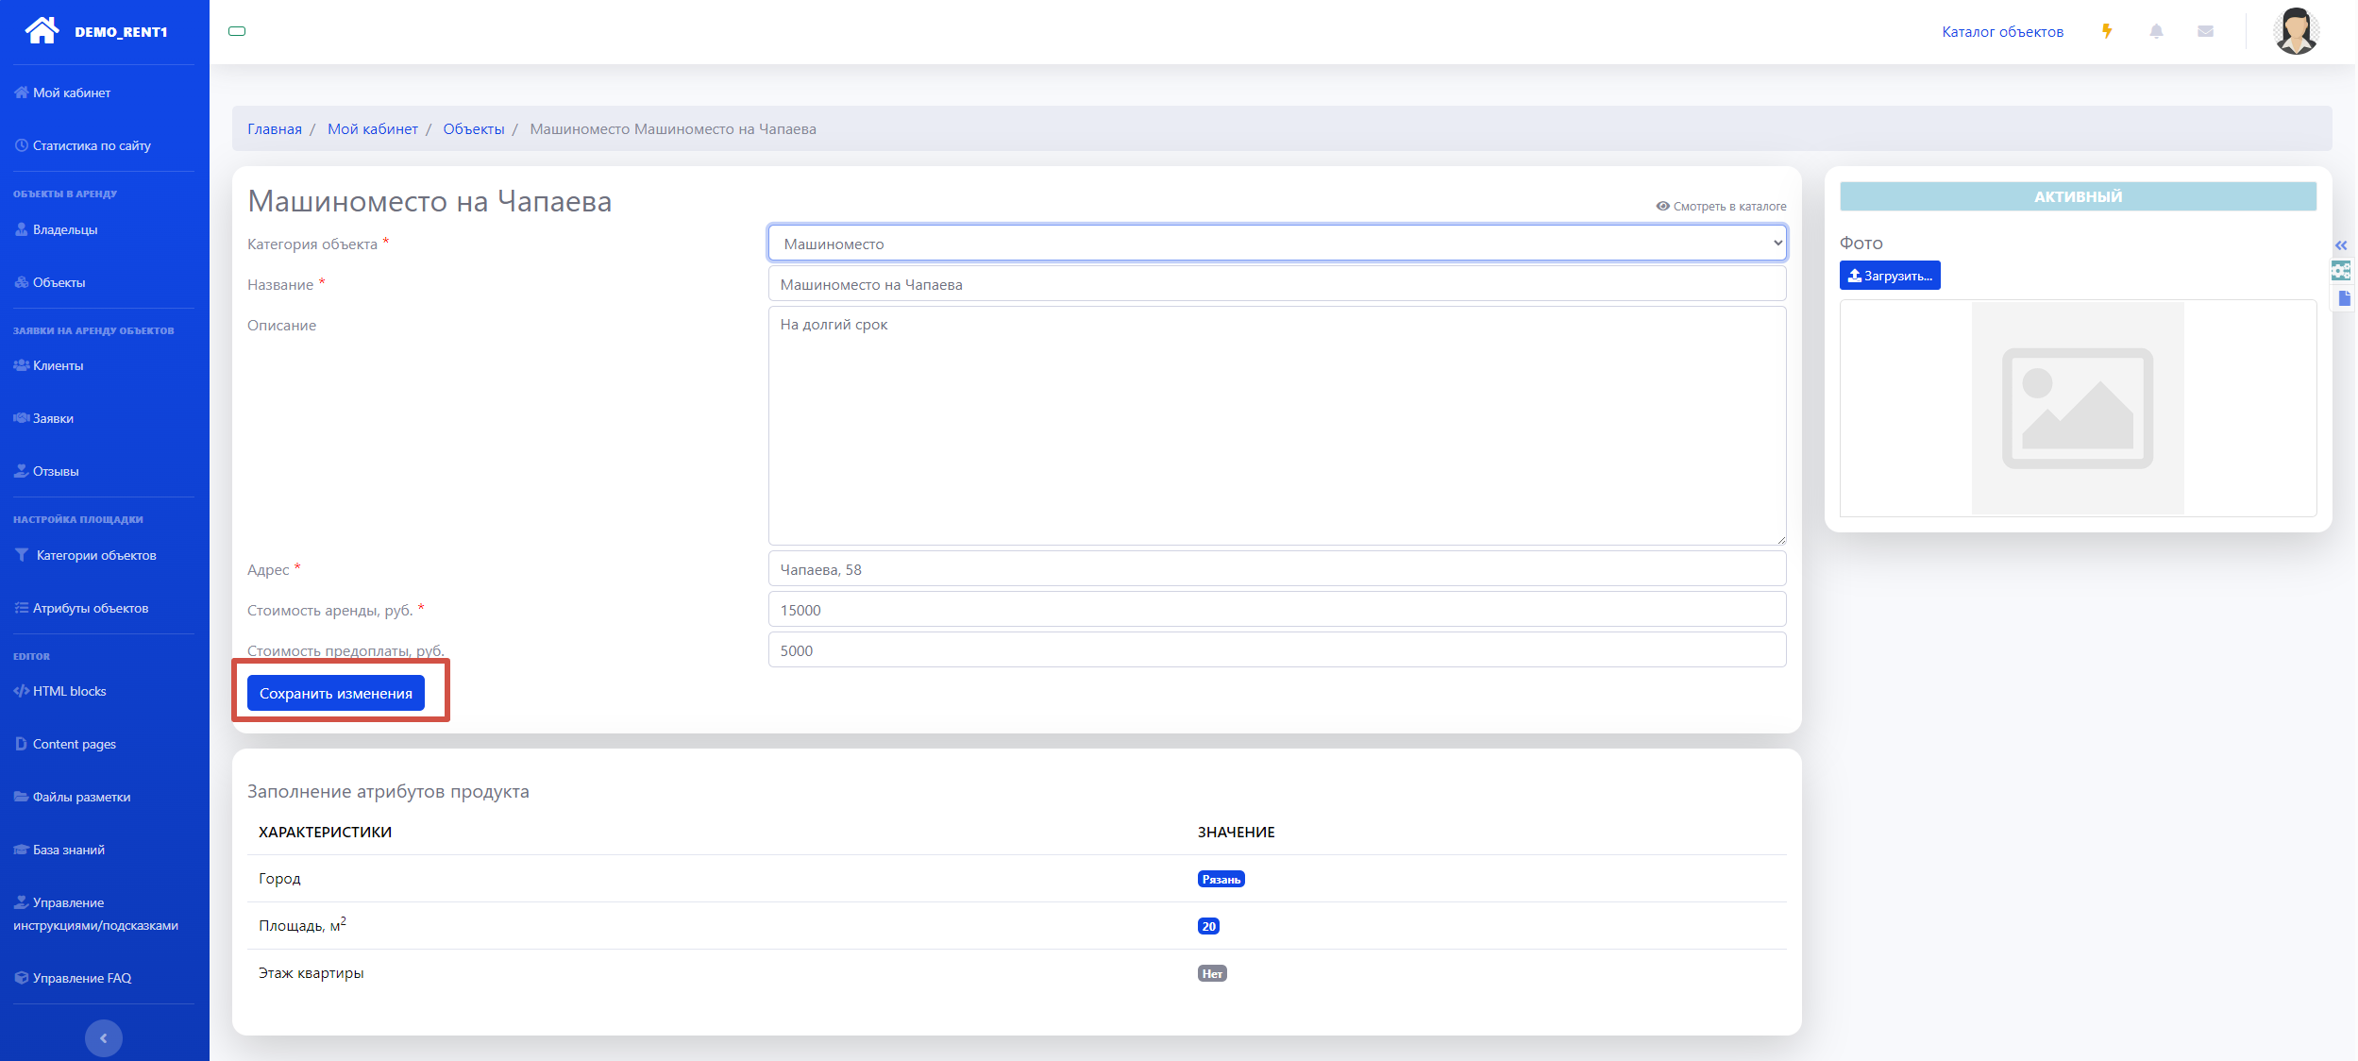Expand the right side panel double chevron
Image resolution: width=2358 pixels, height=1061 pixels.
point(2341,245)
